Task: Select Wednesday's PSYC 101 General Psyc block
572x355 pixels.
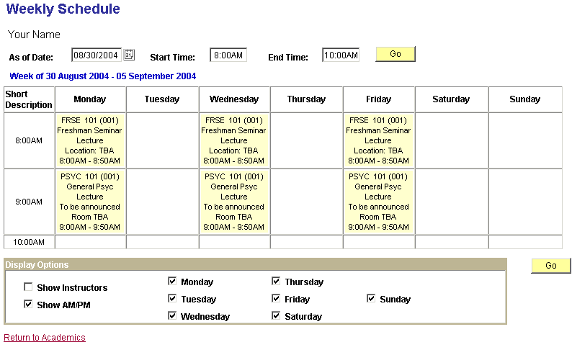Action: (234, 202)
